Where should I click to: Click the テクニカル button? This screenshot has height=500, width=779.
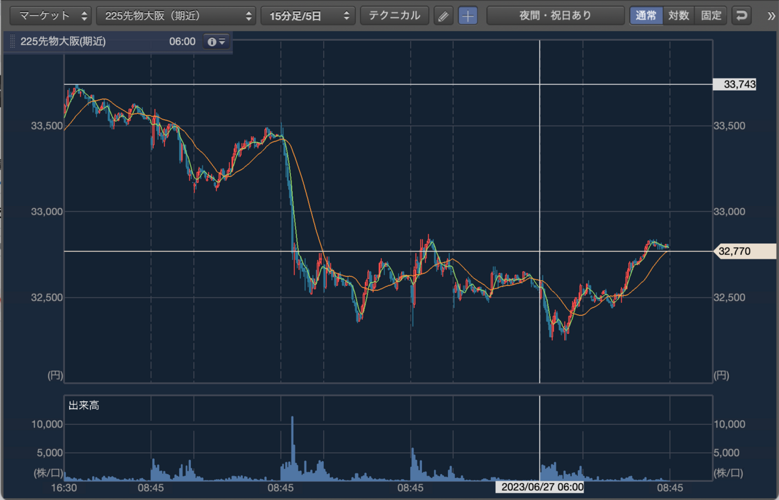395,16
